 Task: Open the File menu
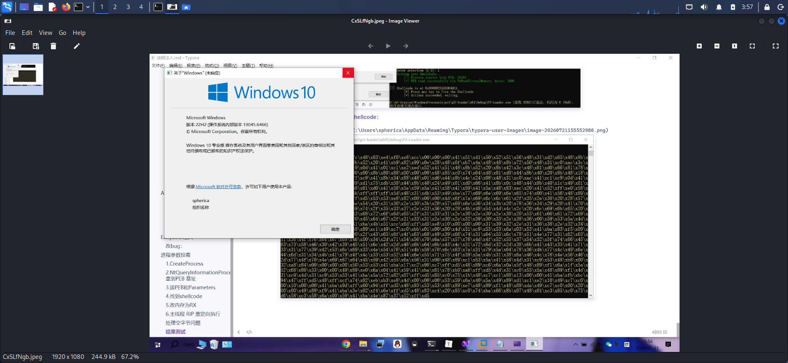tap(10, 33)
